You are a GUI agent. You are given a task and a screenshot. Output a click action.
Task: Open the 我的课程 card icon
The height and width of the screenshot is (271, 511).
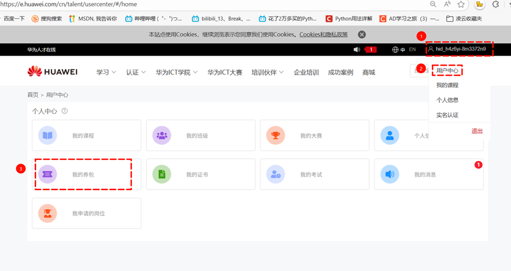[48, 135]
